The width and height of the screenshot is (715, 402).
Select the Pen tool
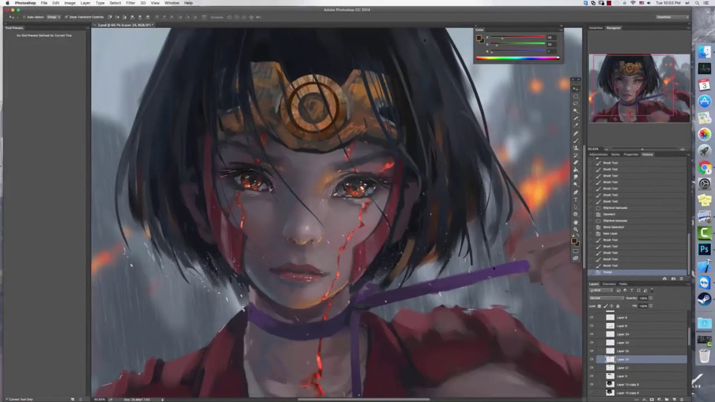click(x=575, y=192)
